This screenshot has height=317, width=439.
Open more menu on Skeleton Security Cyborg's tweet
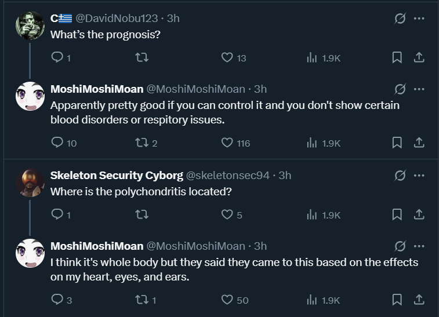(419, 175)
